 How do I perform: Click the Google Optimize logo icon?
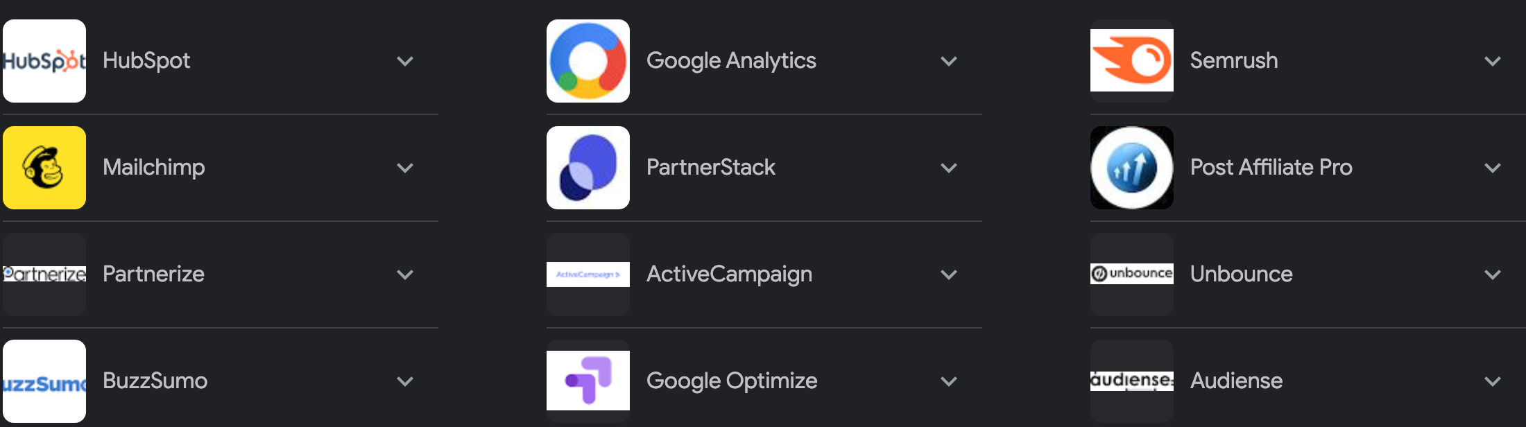click(x=588, y=381)
